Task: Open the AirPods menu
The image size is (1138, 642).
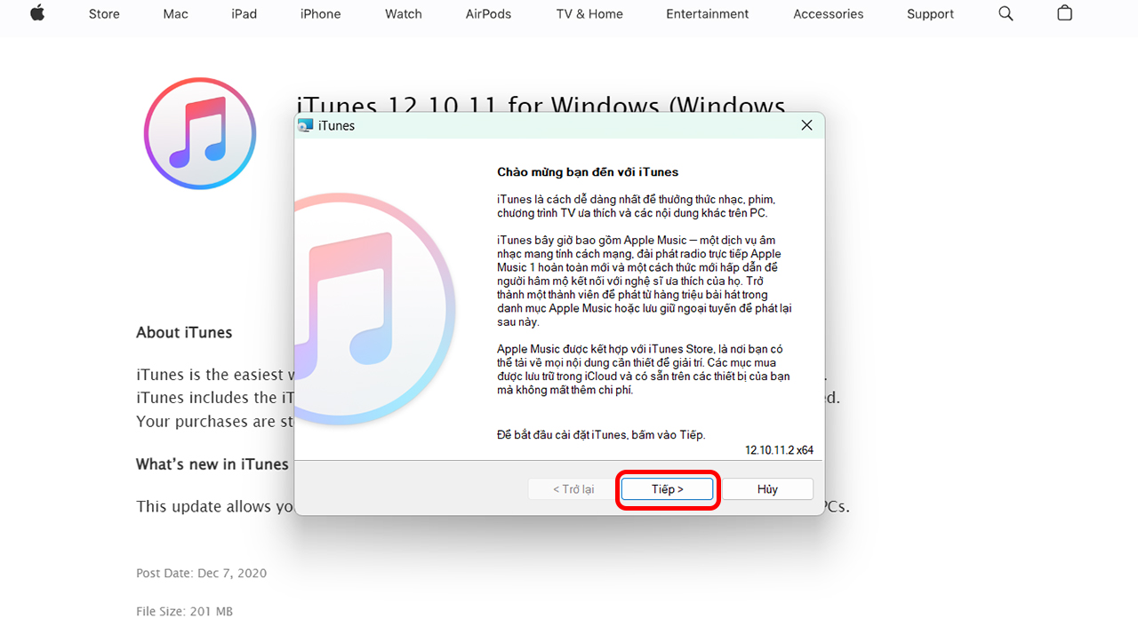Action: click(489, 14)
